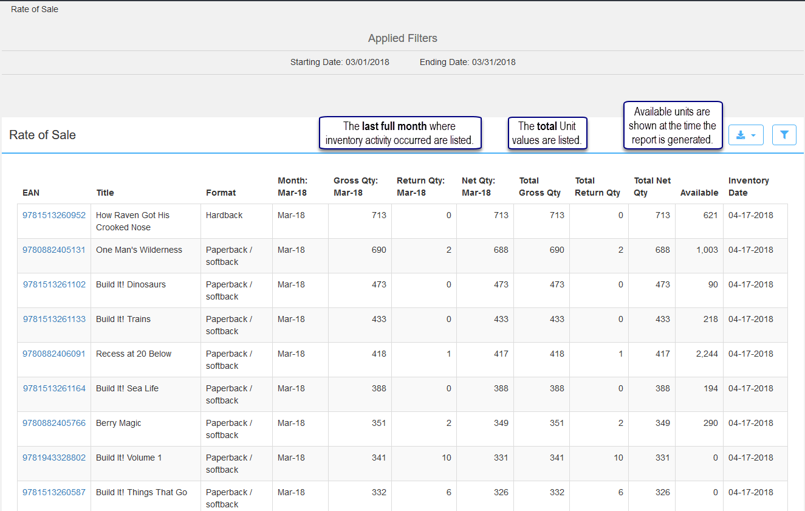Screen dimensions: 805x511
Task: Click the filter funnel icon
Action: (784, 135)
